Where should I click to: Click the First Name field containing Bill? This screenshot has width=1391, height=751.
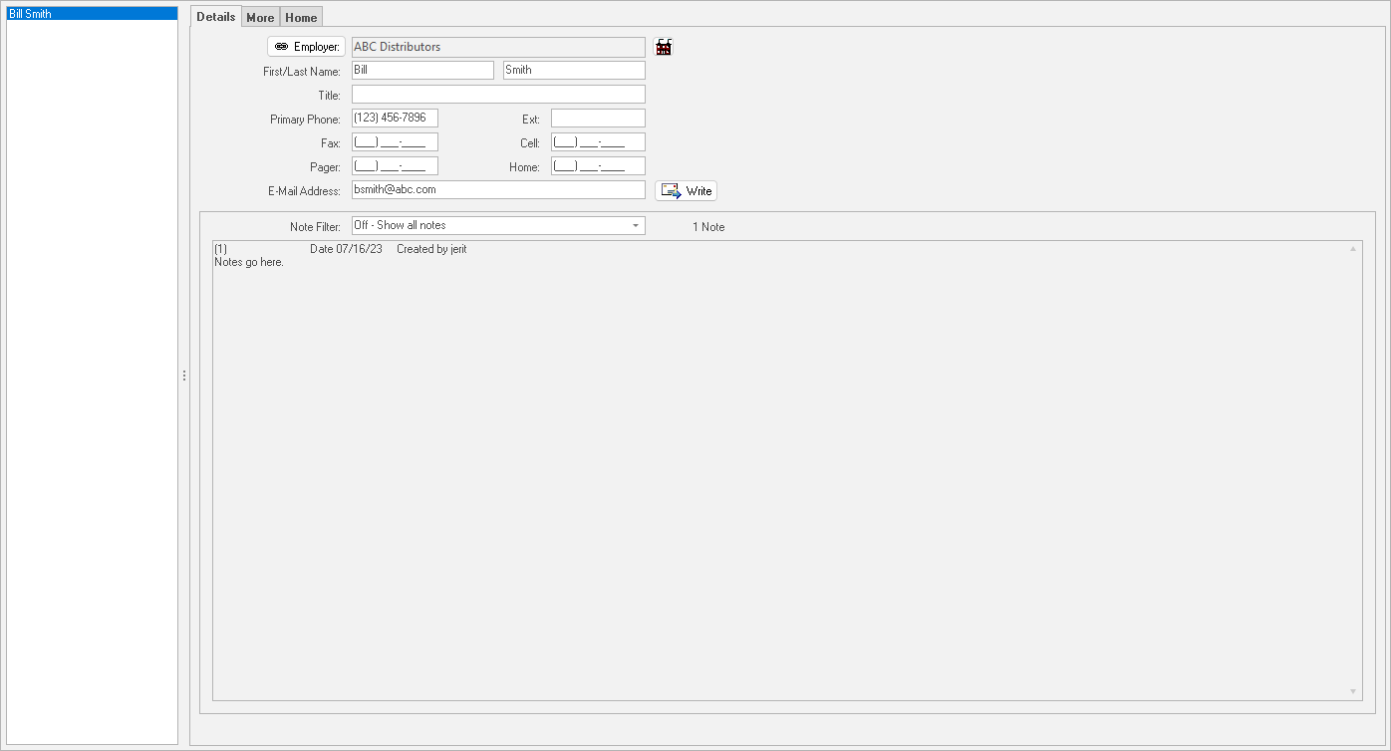click(x=422, y=71)
